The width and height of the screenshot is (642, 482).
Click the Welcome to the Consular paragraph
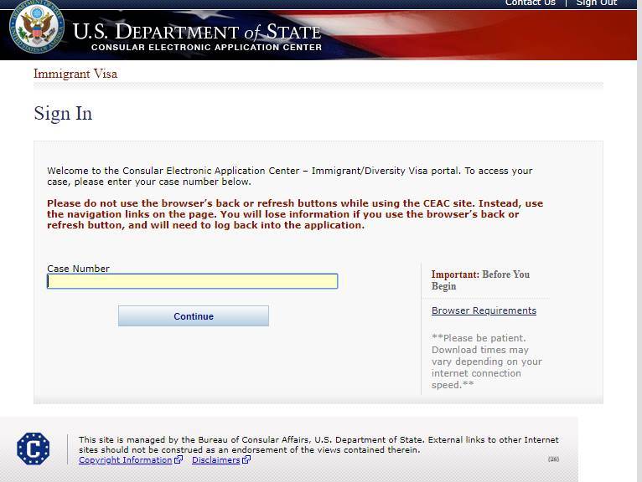click(290, 177)
